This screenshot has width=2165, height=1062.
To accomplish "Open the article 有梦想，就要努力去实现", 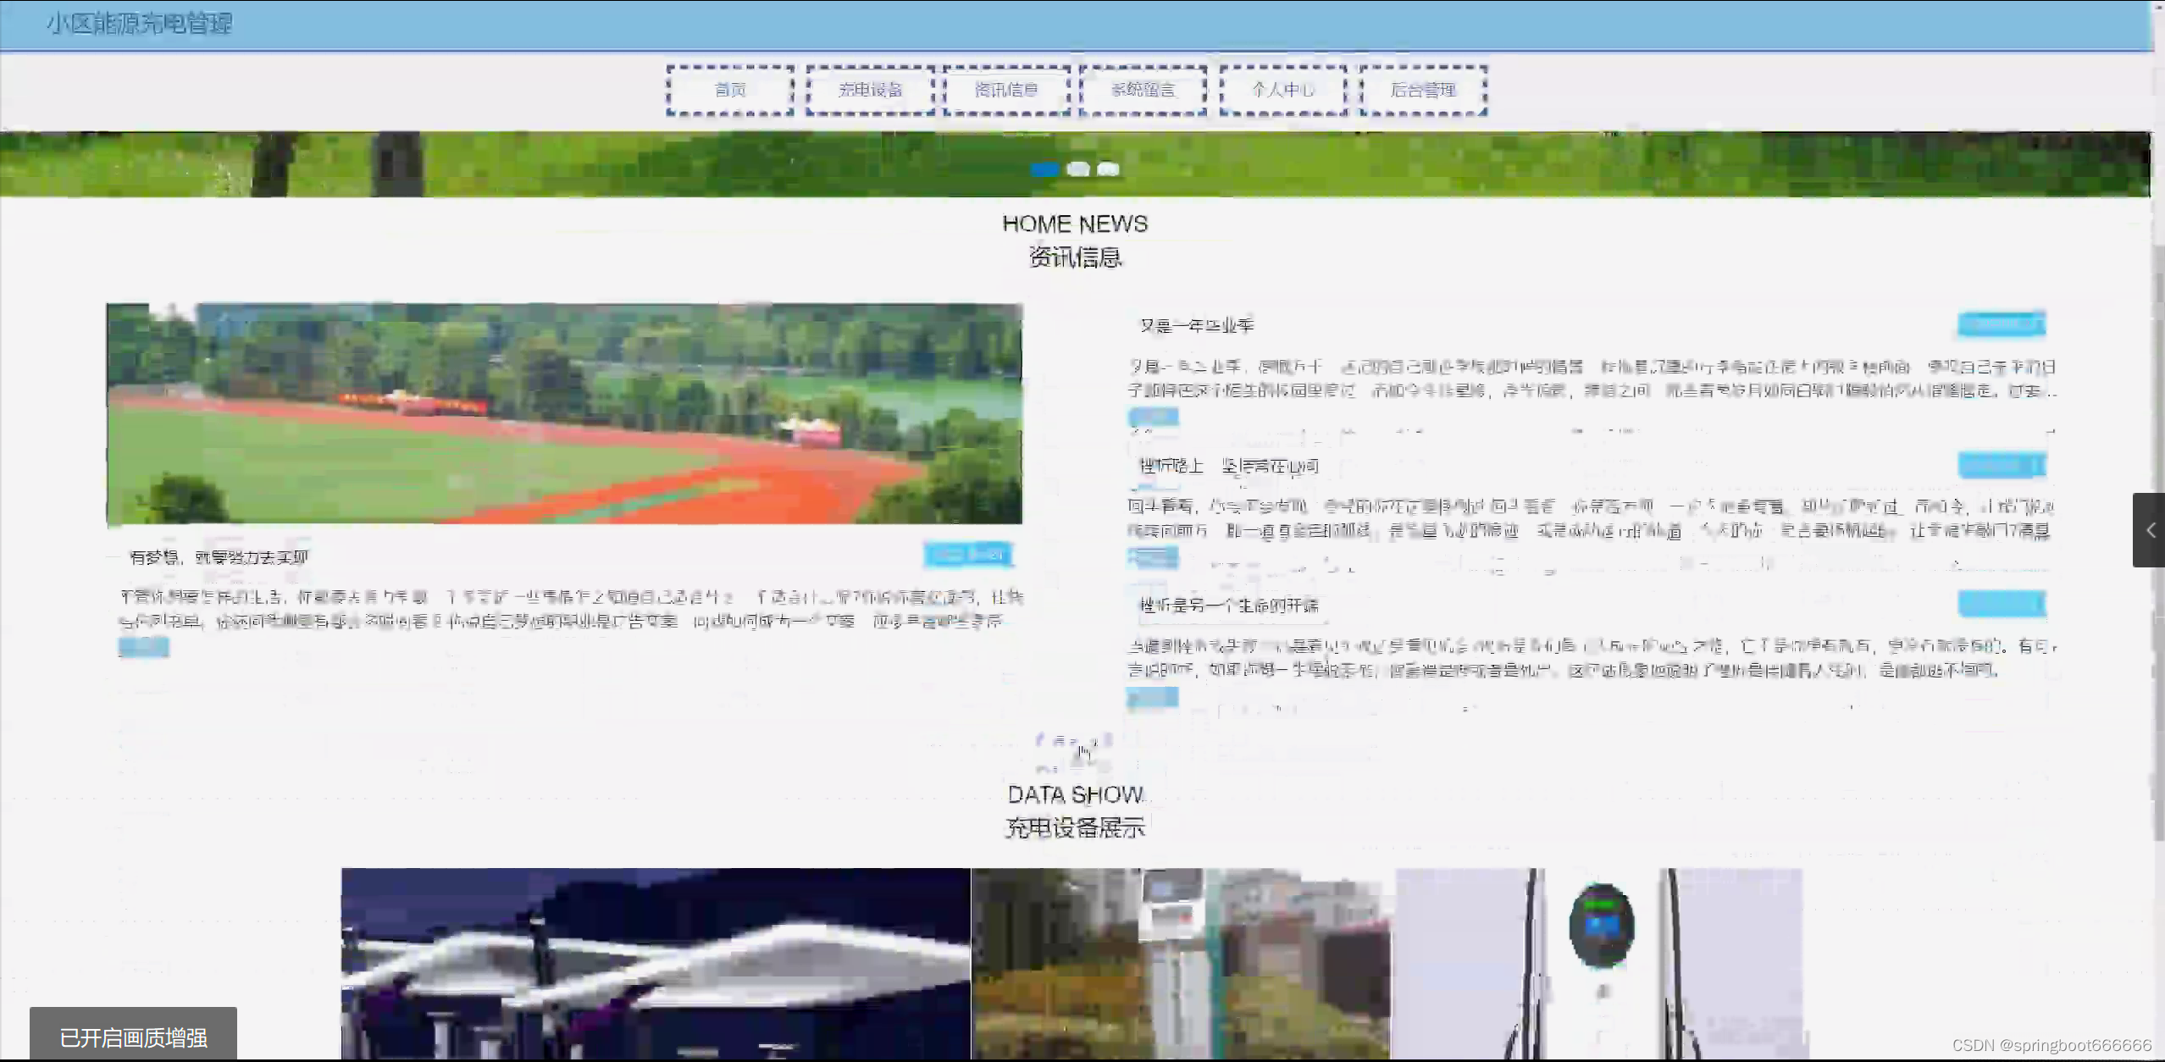I will click(219, 557).
